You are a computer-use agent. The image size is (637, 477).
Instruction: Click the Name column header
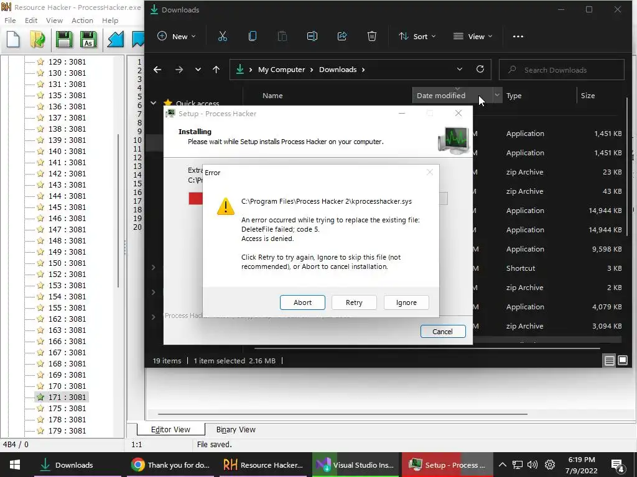[272, 95]
